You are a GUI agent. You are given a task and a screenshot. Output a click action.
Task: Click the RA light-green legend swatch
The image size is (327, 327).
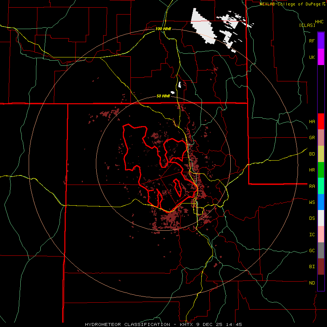click(321, 186)
